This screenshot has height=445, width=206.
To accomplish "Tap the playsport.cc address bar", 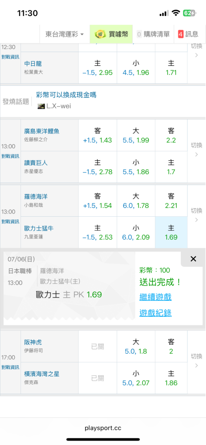I will point(103,428).
